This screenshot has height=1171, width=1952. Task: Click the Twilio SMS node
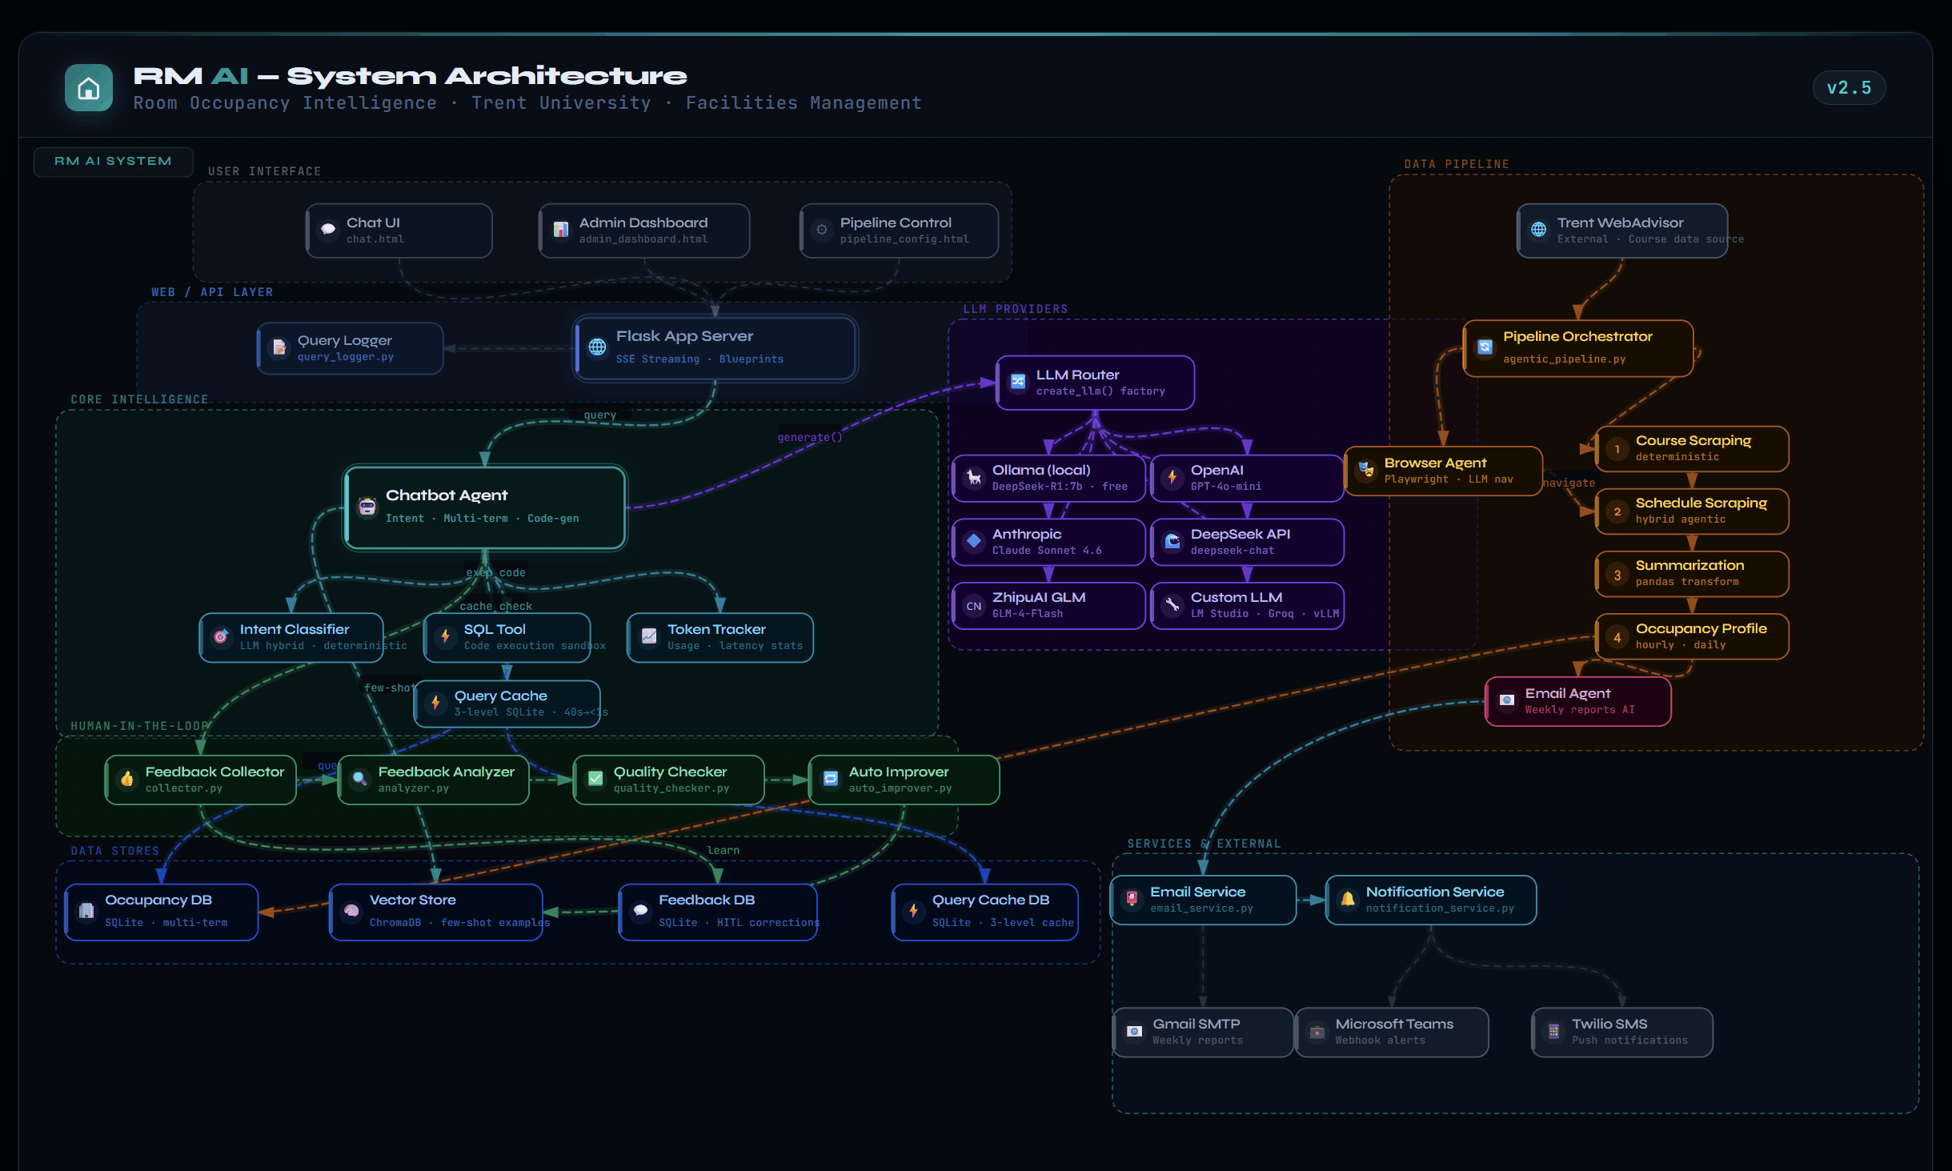[x=1621, y=1032]
